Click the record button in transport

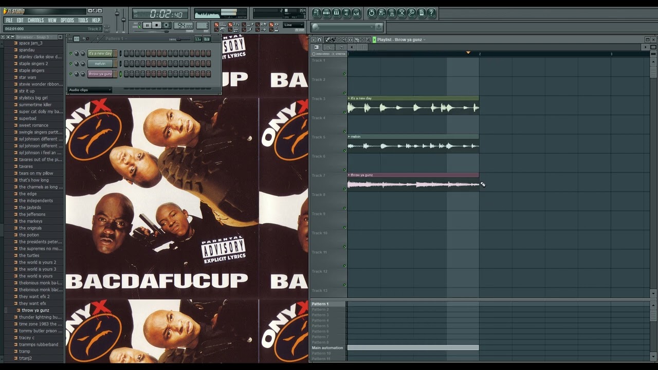pos(166,25)
